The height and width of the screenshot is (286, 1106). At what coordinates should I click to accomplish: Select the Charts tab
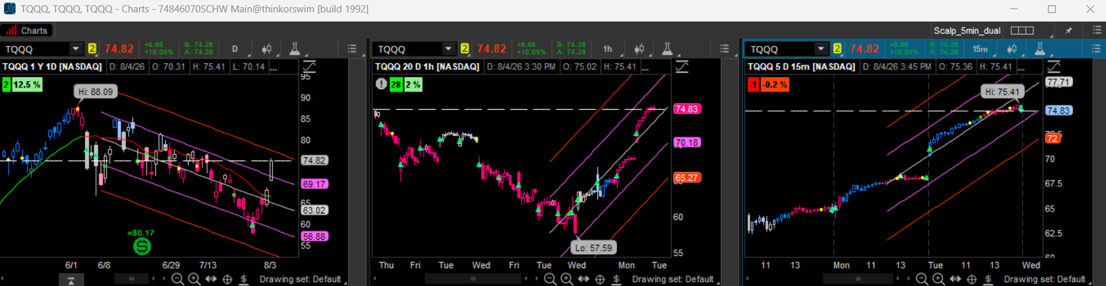click(27, 31)
